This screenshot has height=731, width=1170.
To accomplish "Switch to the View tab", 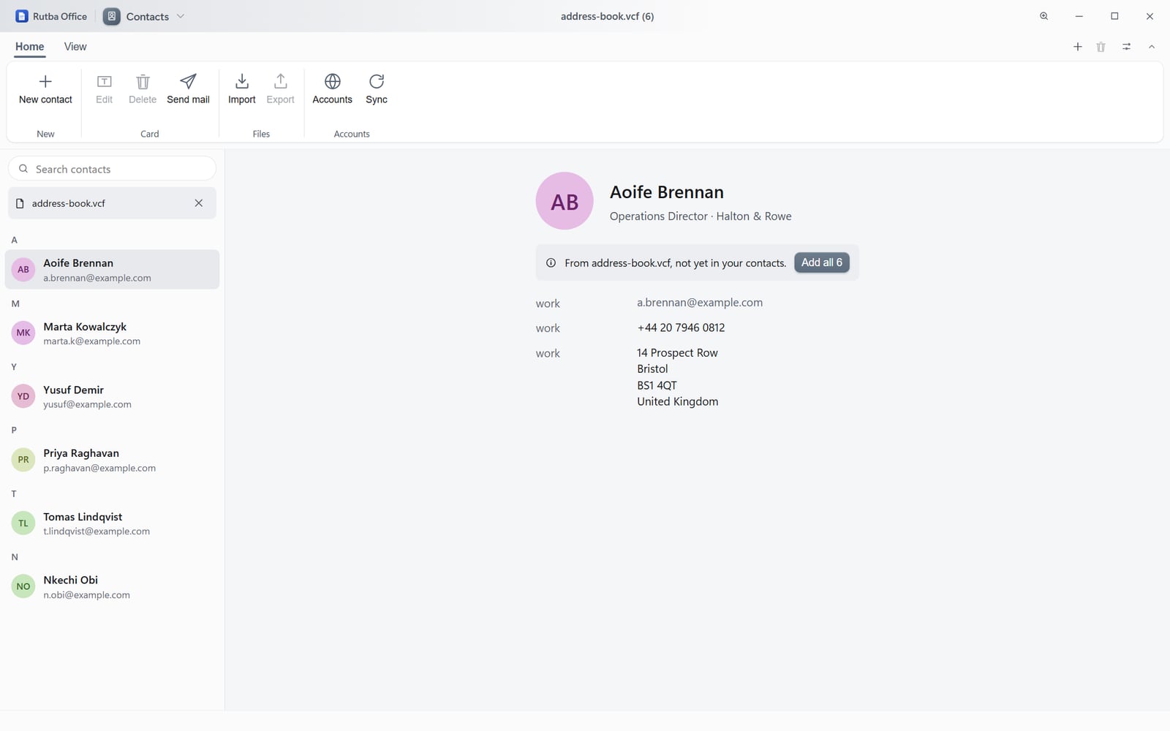I will coord(75,47).
